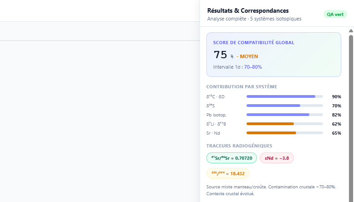Click the MOYEN rating label
Screen dimensions: 354x202
click(x=249, y=56)
